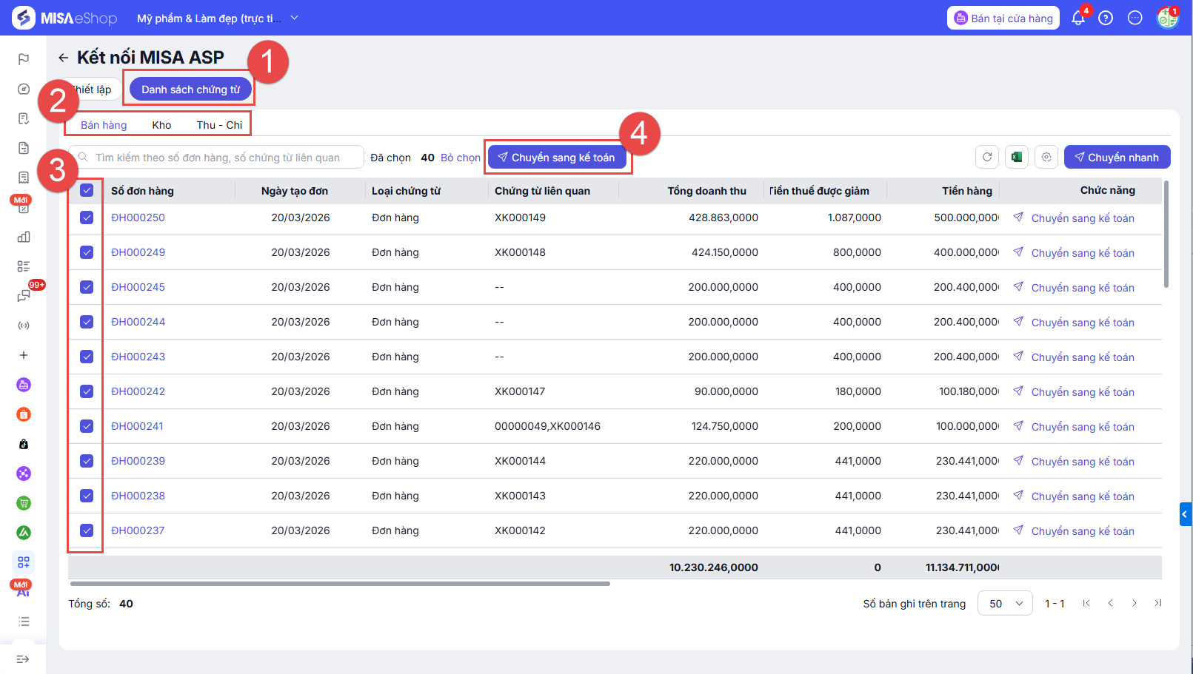Open the table settings gear icon
The width and height of the screenshot is (1193, 674).
click(x=1046, y=157)
